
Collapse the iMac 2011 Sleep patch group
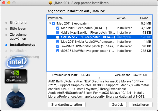50,24
